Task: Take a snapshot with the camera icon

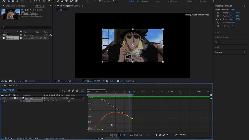Action: tap(118, 81)
